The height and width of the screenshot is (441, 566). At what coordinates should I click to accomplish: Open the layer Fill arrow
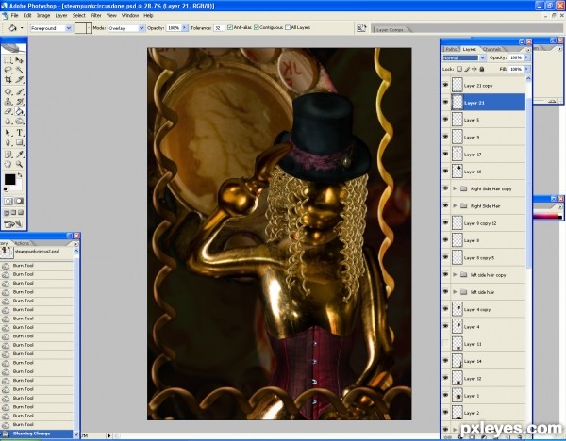(x=526, y=69)
